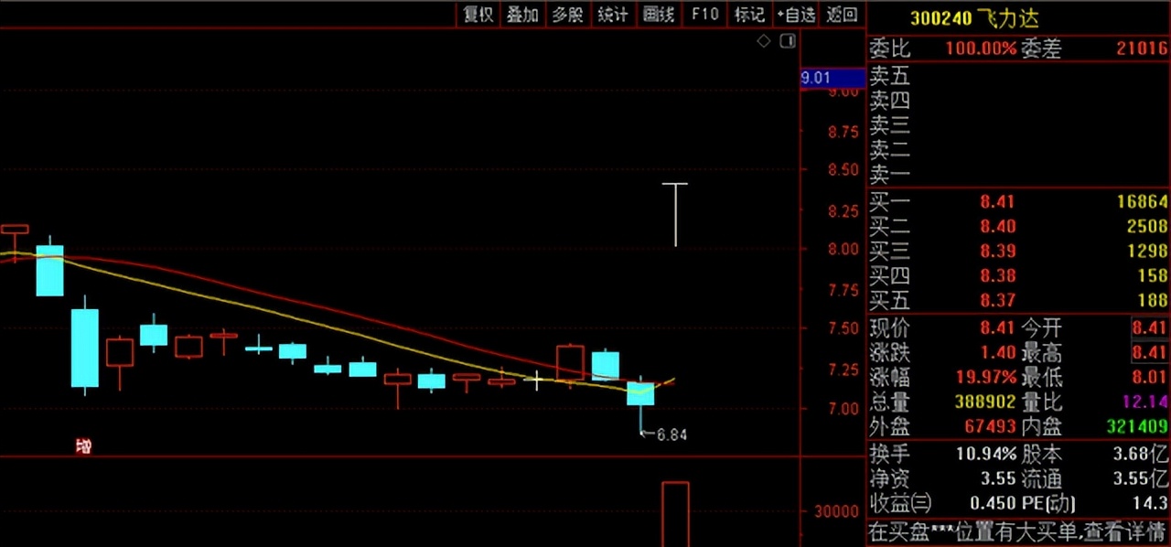Screen dimensions: 1171x547
Task: Click the 买一 bid price 8.41 row
Action: coord(1017,201)
